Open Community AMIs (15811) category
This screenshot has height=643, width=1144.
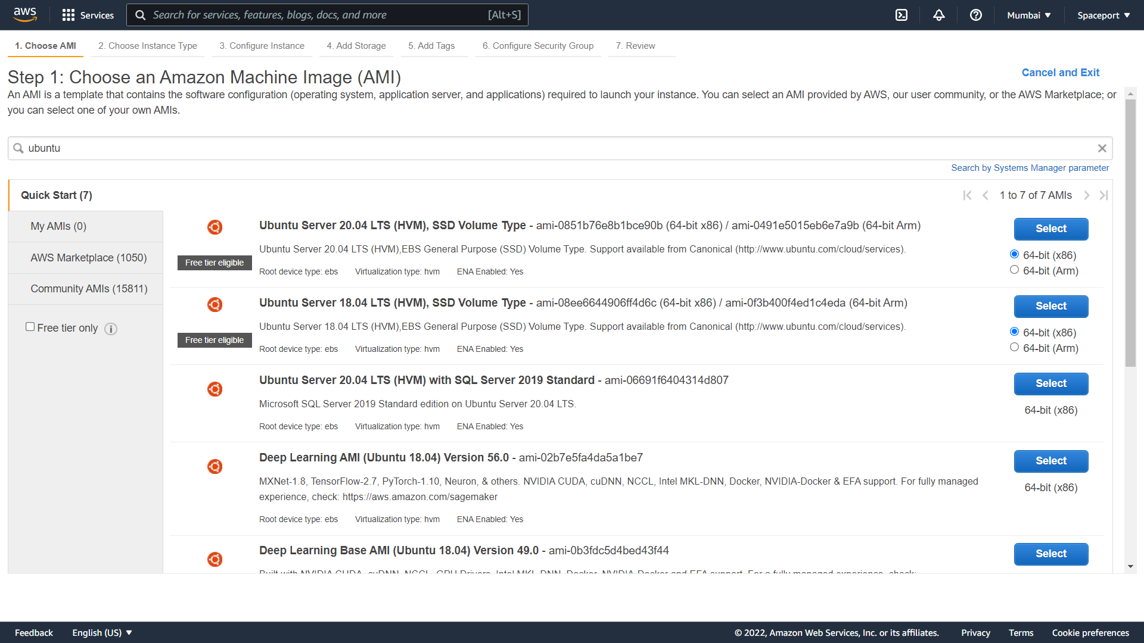click(x=86, y=289)
